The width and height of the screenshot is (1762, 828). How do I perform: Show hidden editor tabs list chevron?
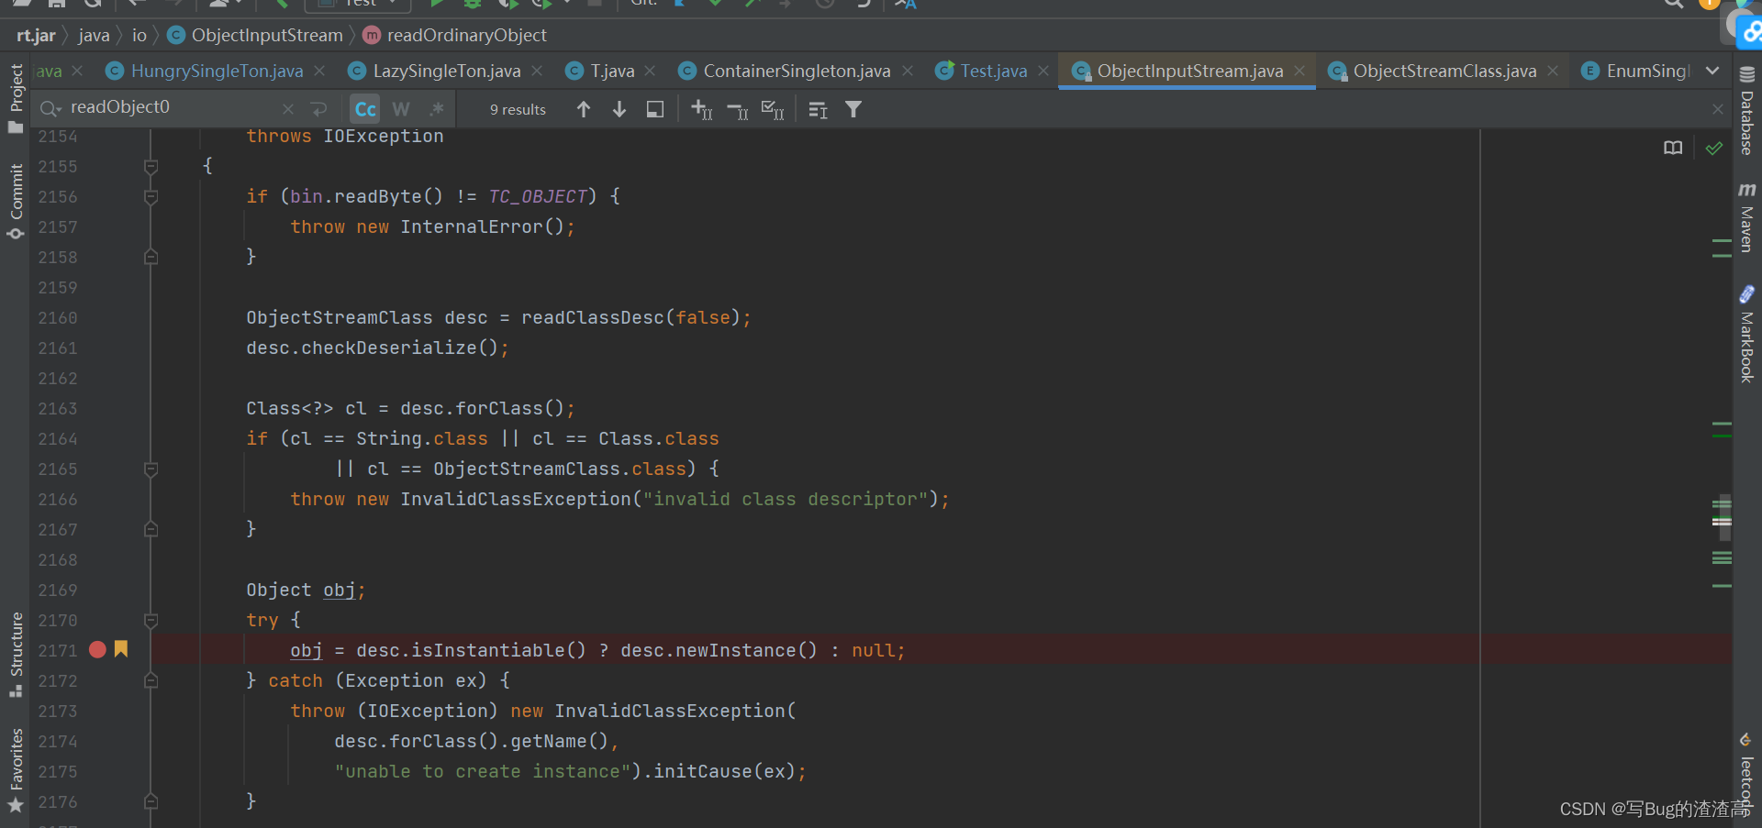tap(1712, 71)
